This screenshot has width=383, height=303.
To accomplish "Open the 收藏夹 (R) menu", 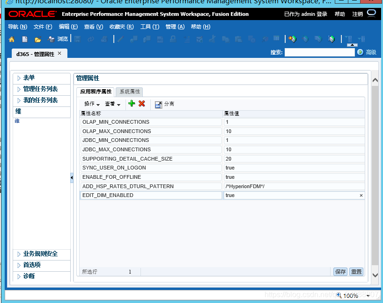I will point(122,27).
